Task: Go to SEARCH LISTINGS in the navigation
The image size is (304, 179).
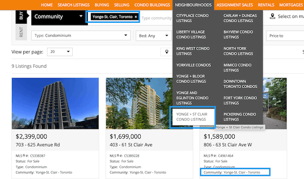Action: pyautogui.click(x=74, y=5)
